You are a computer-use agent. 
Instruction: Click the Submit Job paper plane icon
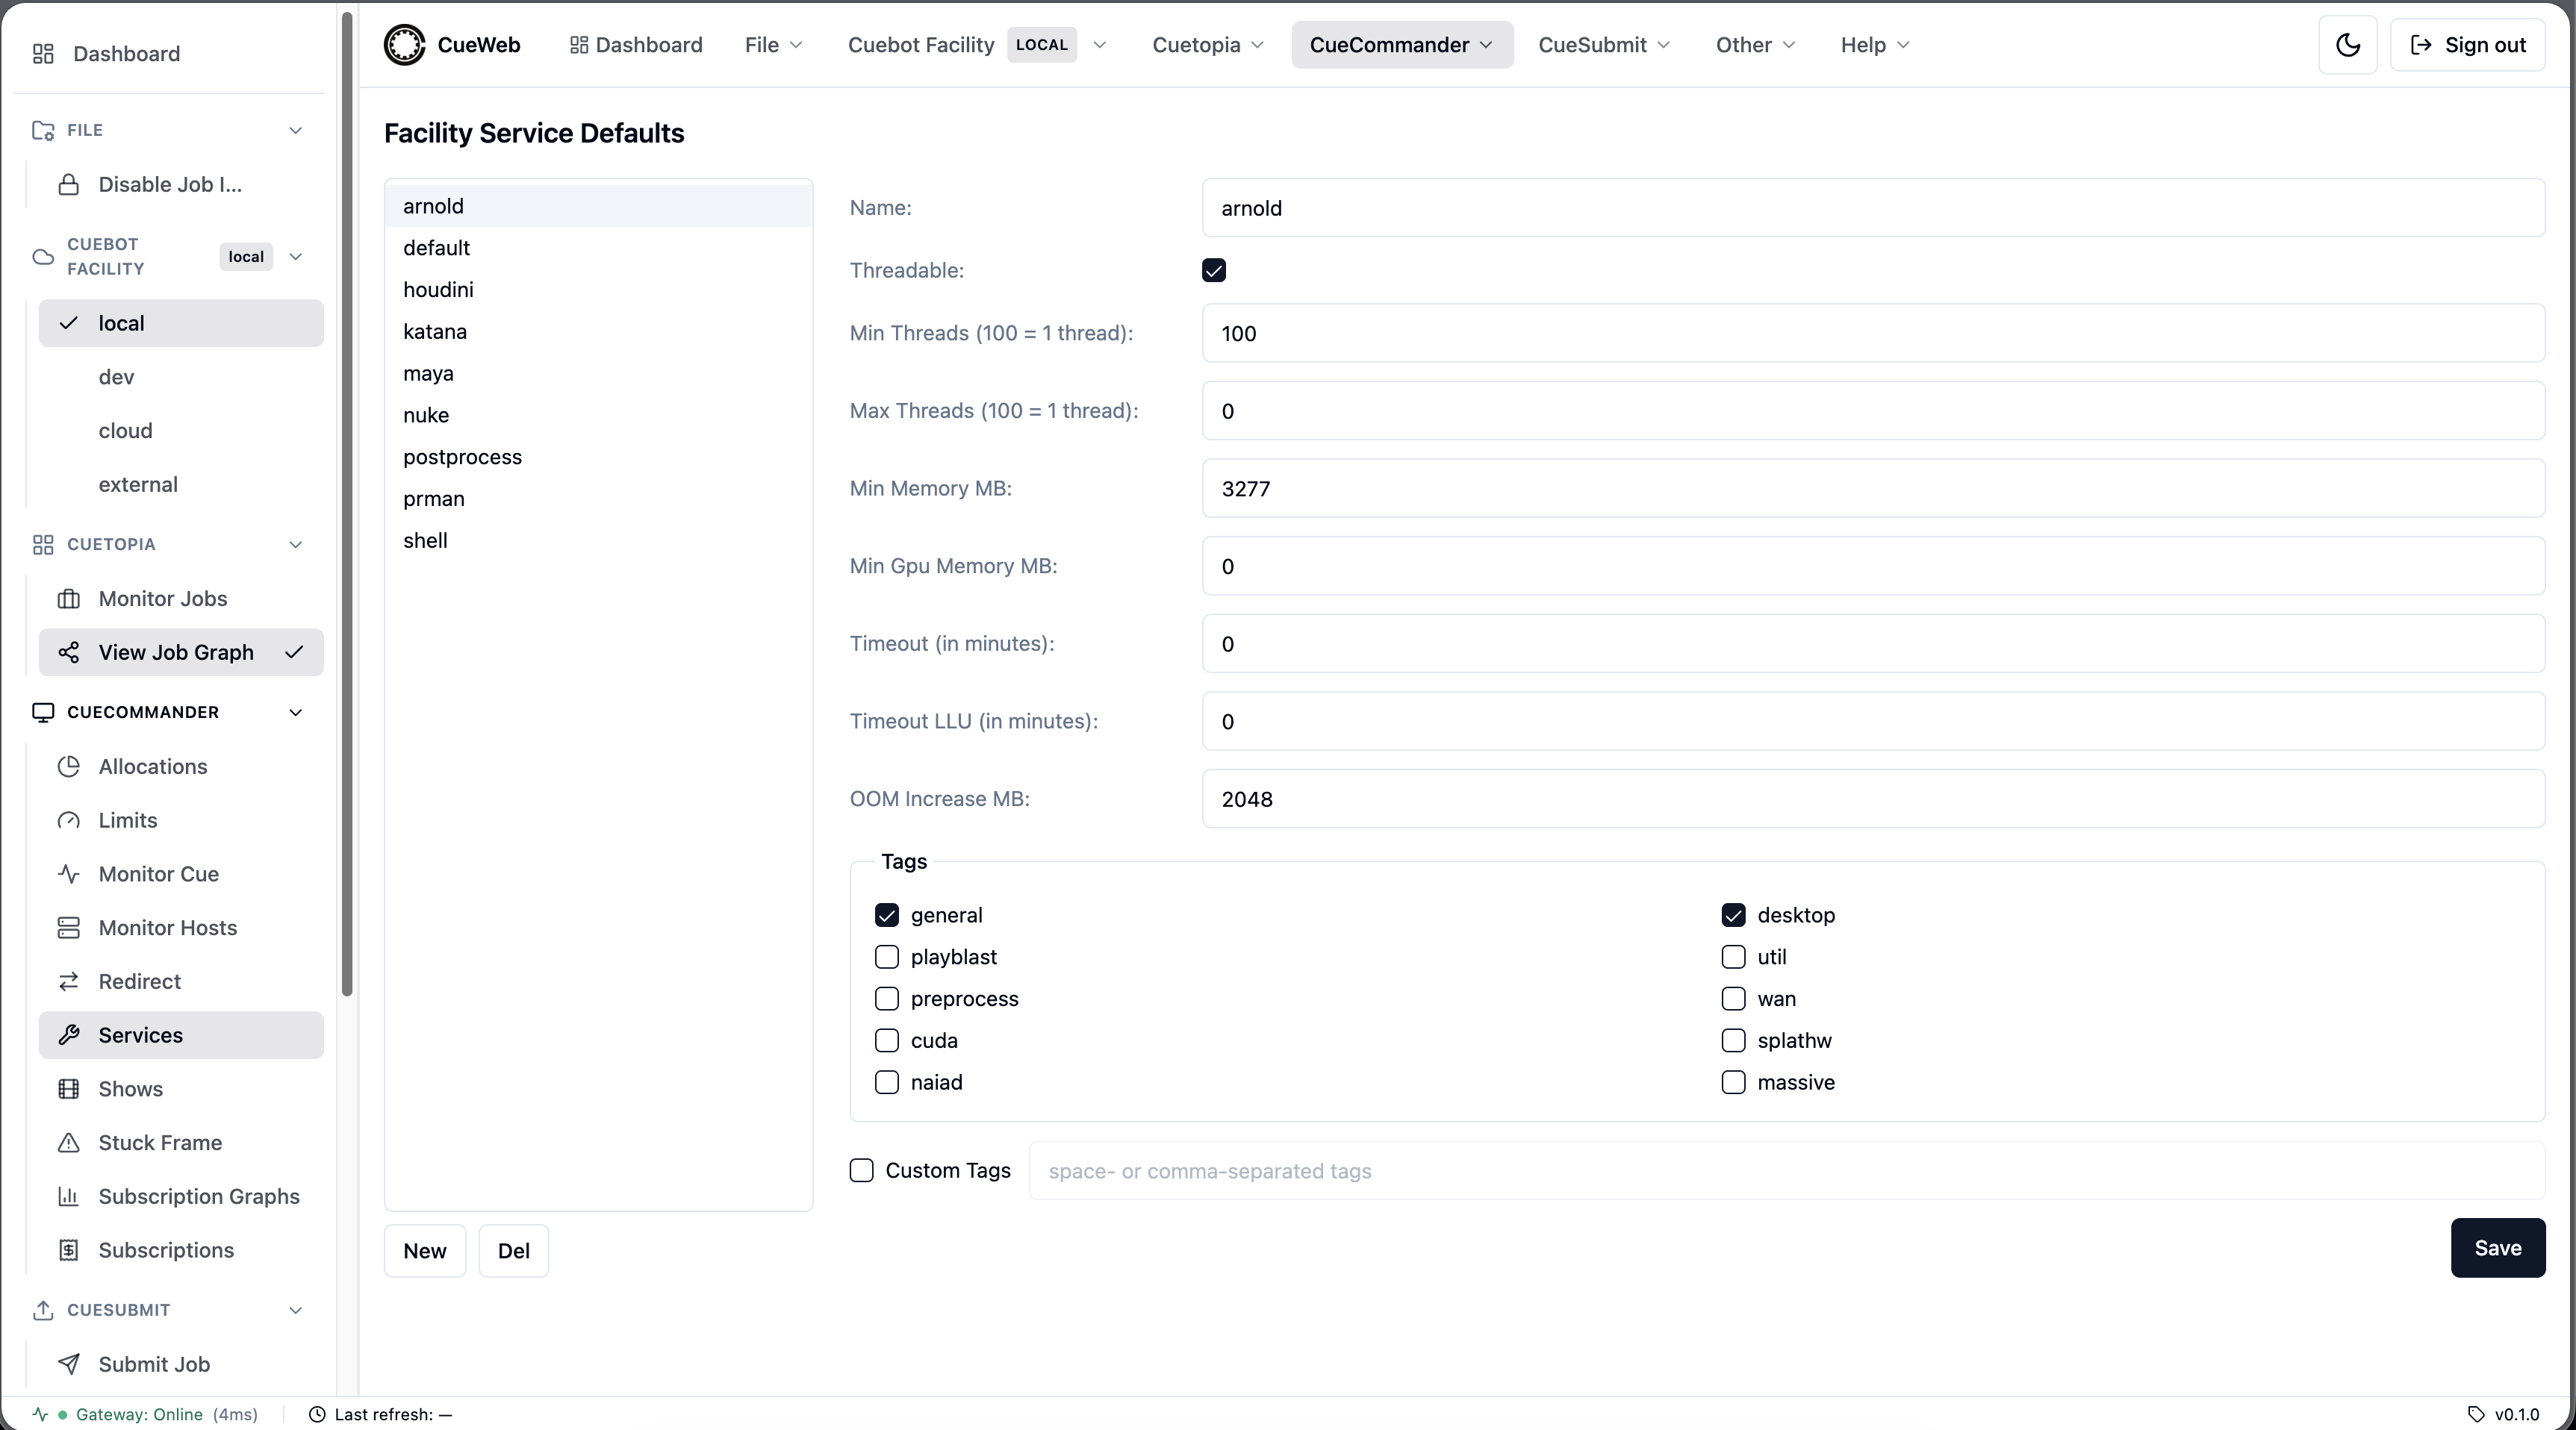(x=68, y=1365)
